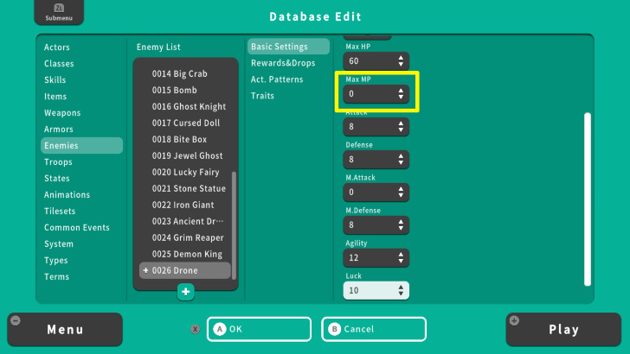Select the Enemies category
The height and width of the screenshot is (354, 630).
tap(81, 146)
